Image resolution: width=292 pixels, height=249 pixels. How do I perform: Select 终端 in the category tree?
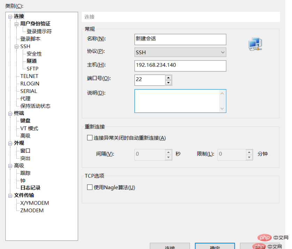(x=19, y=113)
